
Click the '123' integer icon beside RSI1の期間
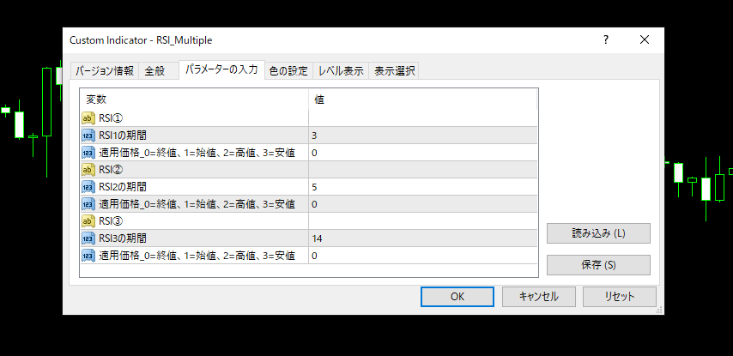point(88,136)
